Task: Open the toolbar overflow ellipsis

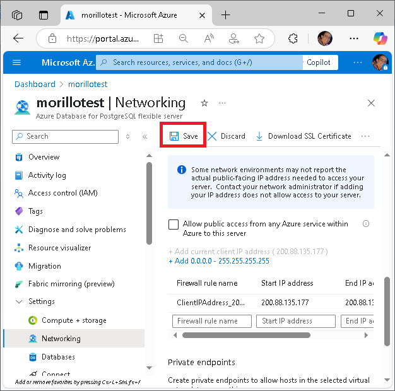Action: (365, 136)
